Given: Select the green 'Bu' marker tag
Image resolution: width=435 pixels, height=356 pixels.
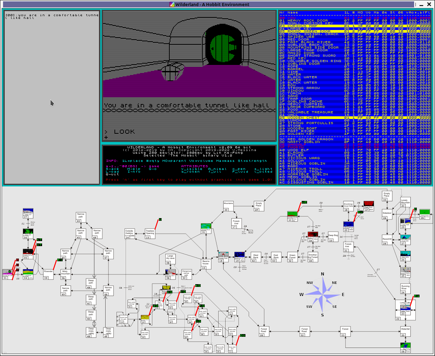Looking at the screenshot, I should click(360, 212).
